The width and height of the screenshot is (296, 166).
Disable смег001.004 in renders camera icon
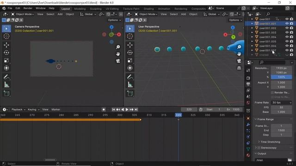point(292,37)
